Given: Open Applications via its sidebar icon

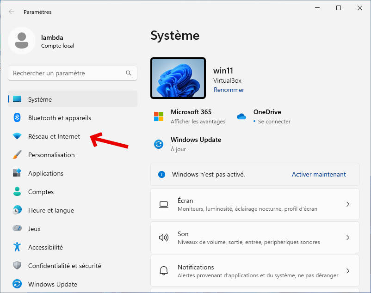Looking at the screenshot, I should coord(17,173).
